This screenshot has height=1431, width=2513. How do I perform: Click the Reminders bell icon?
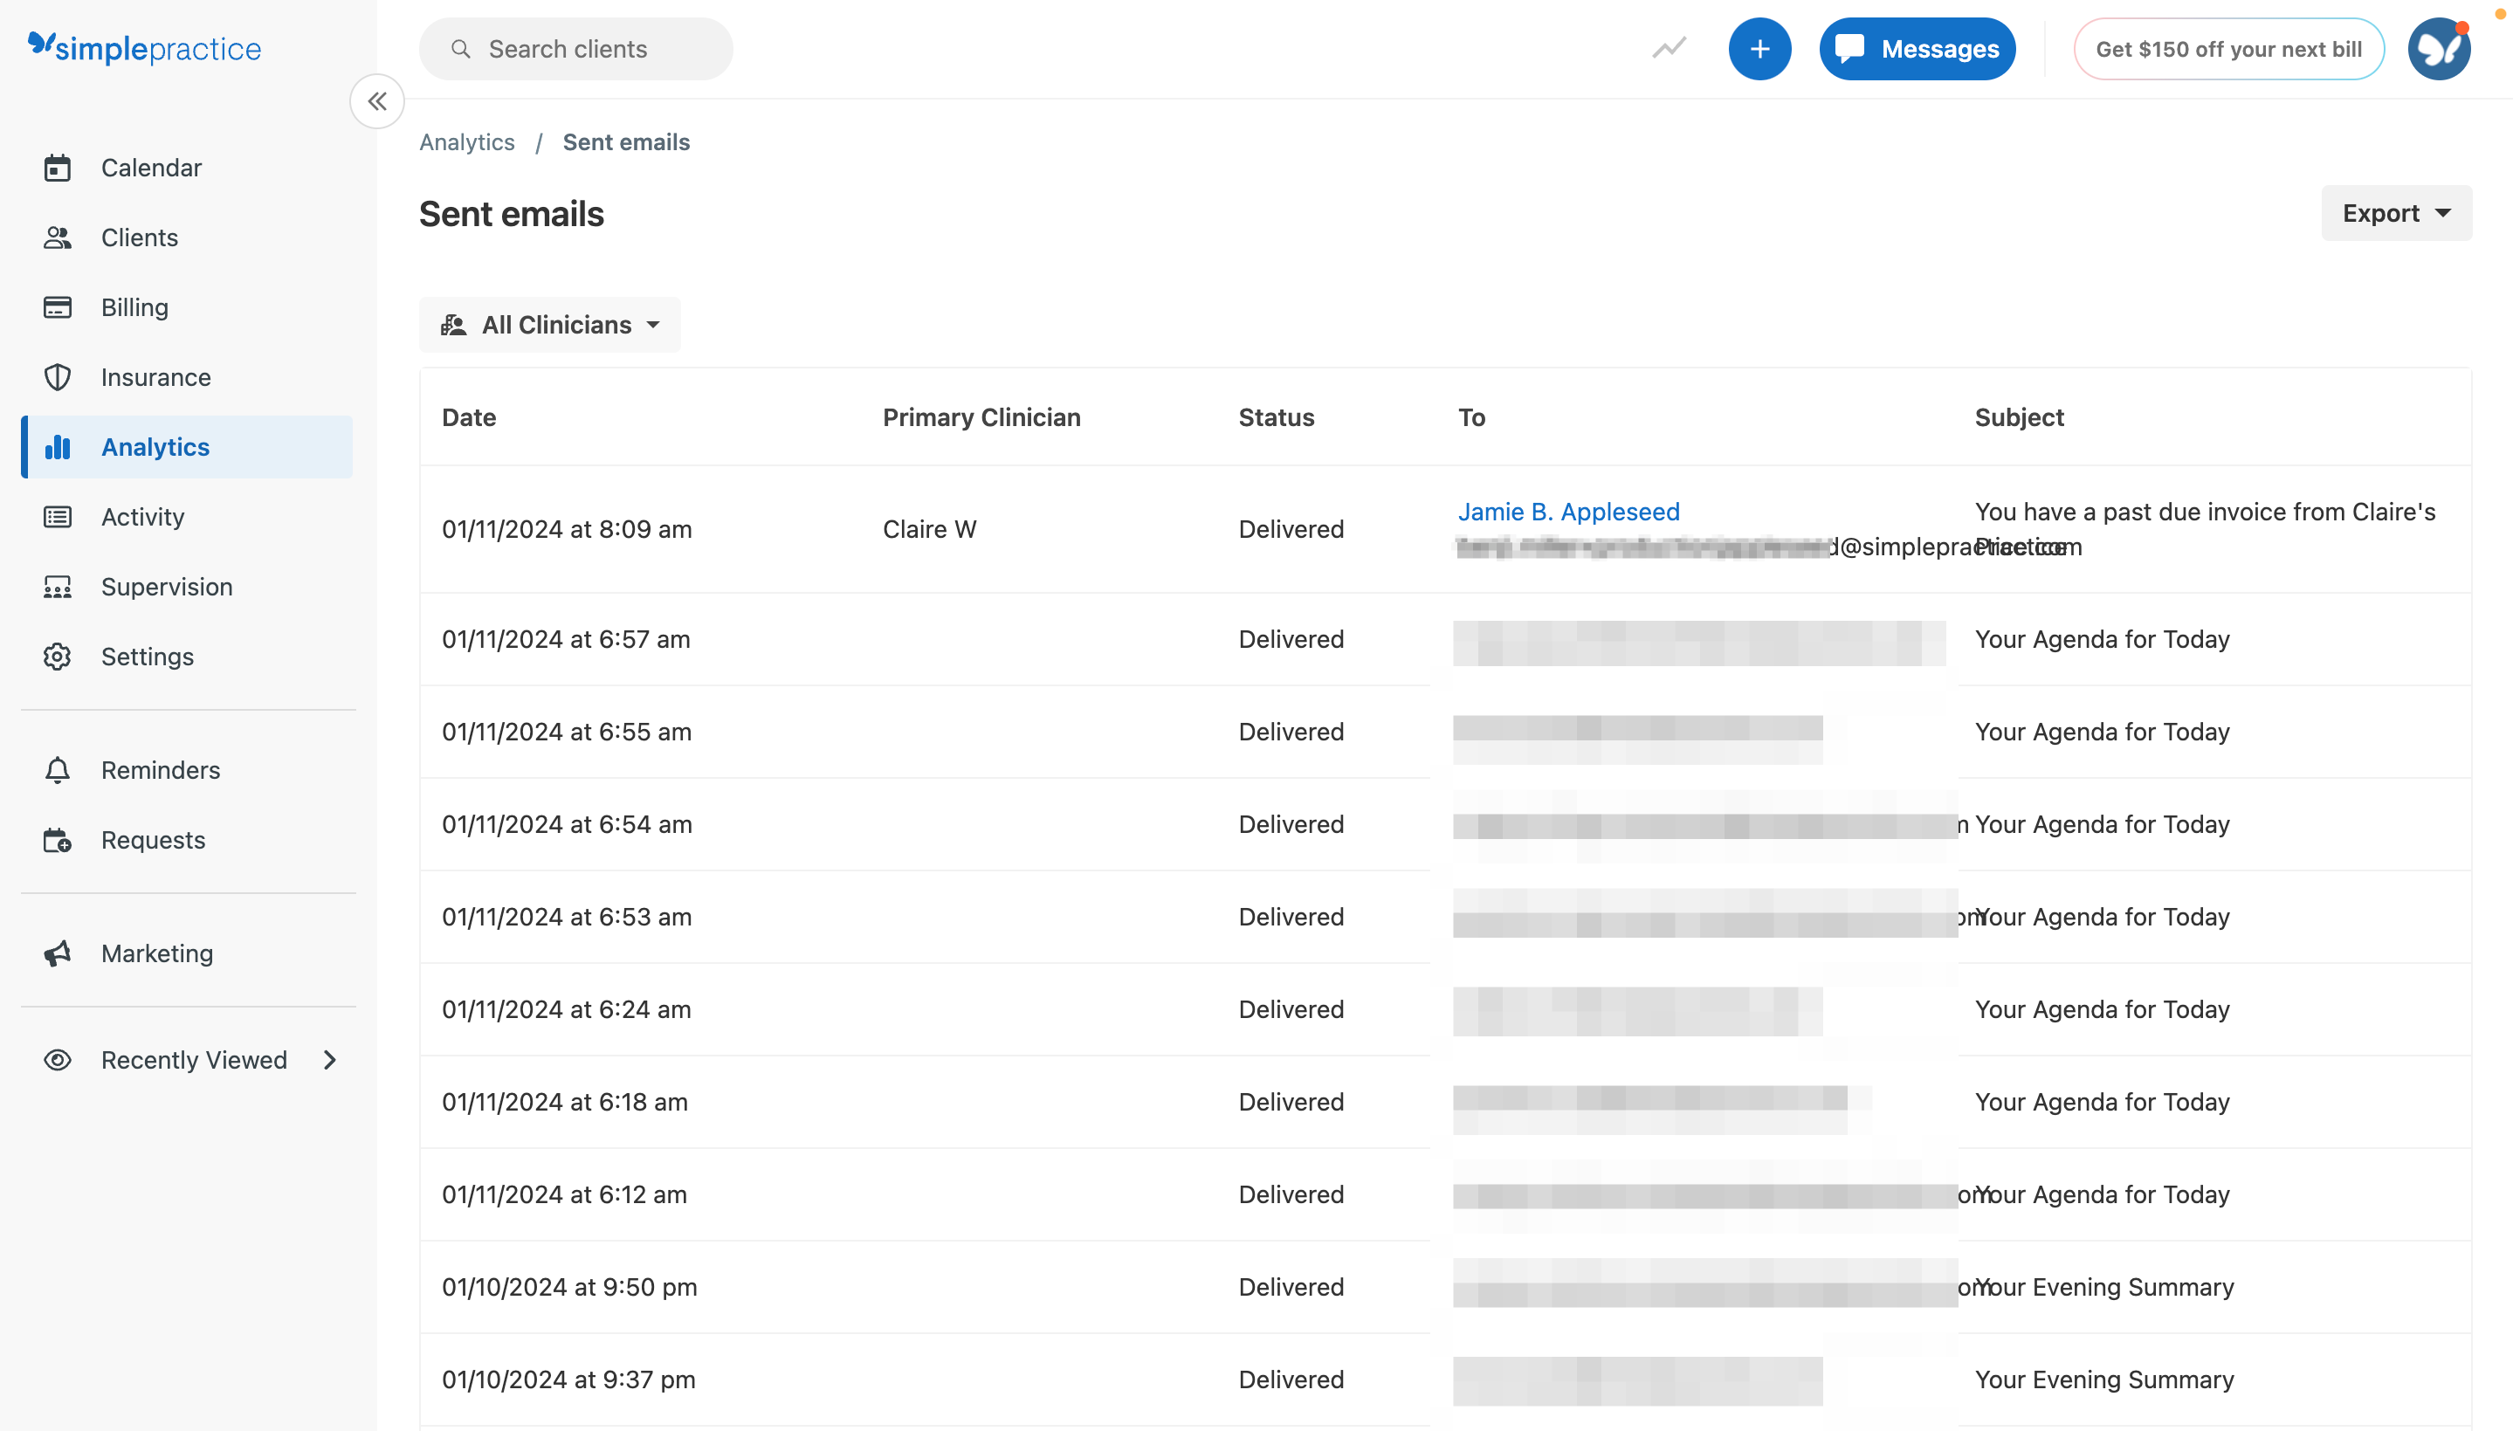[57, 771]
